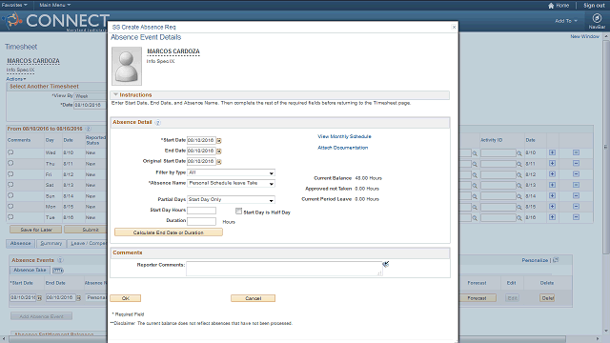Open comment bubble for Sun 8/14 row
610x343 pixels.
[x=10, y=195]
